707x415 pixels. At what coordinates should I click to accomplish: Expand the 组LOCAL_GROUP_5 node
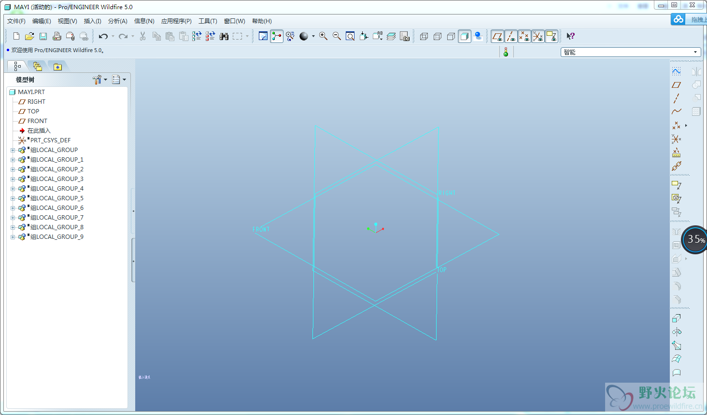(13, 198)
